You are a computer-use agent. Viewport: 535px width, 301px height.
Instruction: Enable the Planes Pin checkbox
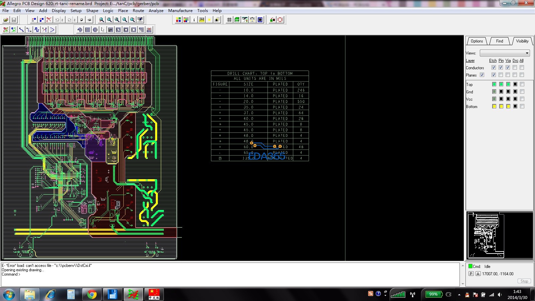pyautogui.click(x=501, y=75)
